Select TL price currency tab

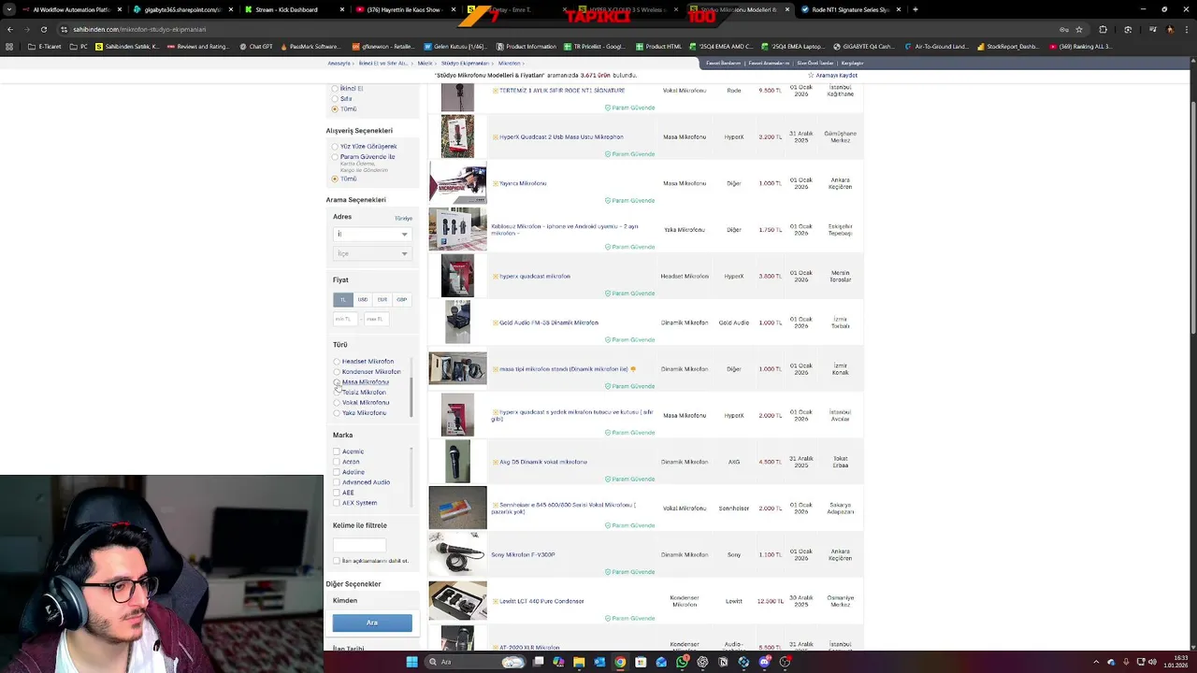342,300
